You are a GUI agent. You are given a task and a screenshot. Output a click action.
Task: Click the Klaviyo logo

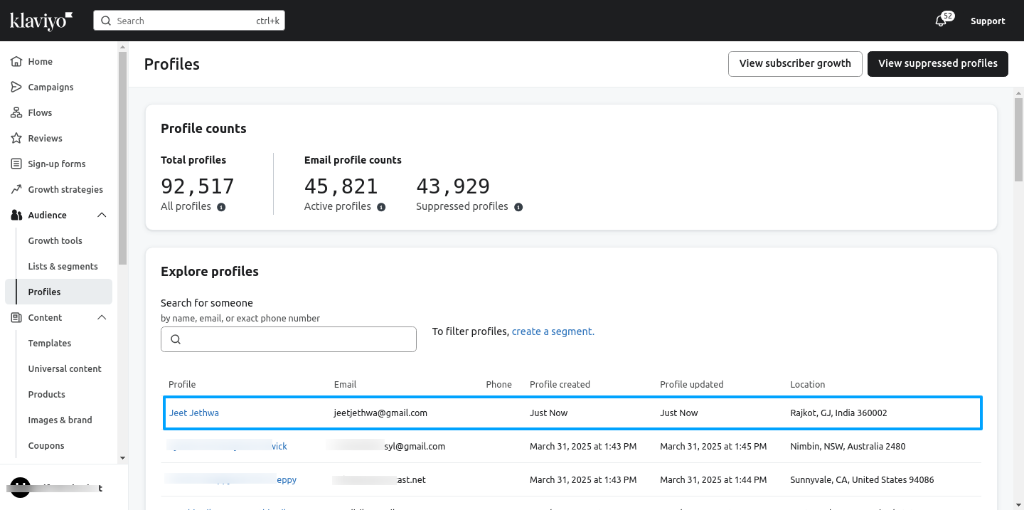point(41,21)
